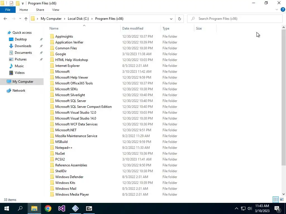The image size is (286, 214).
Task: Click the Search Program Files (x86) field
Action: click(x=235, y=19)
